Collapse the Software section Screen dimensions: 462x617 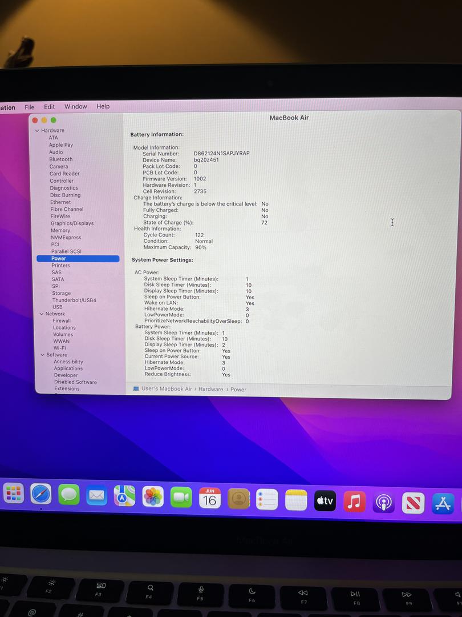(x=43, y=355)
